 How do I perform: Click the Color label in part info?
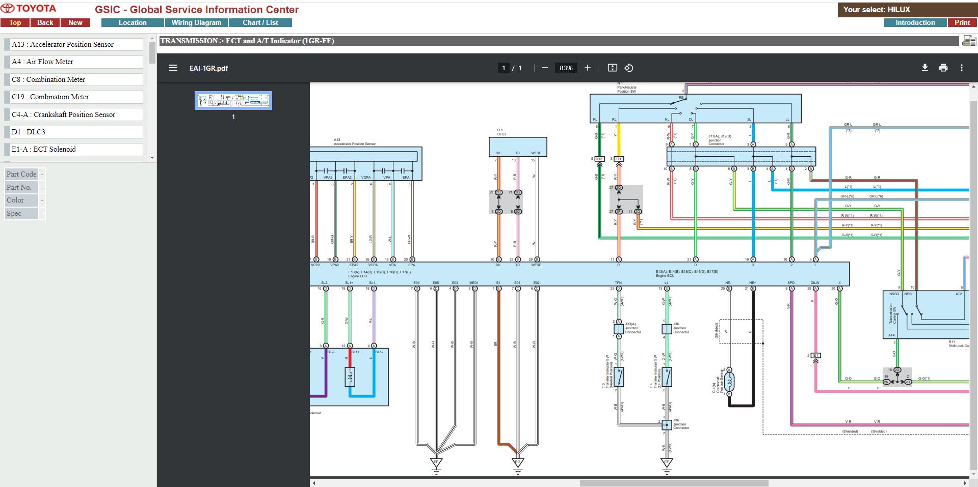tap(21, 200)
